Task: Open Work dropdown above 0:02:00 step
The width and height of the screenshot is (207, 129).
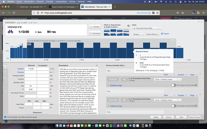Action: coord(169,75)
